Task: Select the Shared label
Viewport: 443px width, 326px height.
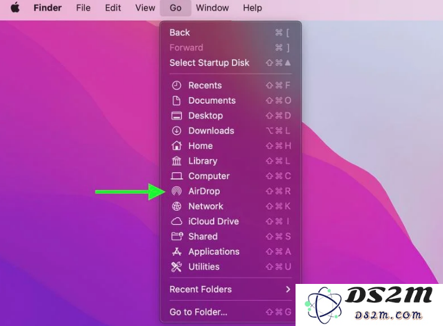Action: pyautogui.click(x=203, y=236)
